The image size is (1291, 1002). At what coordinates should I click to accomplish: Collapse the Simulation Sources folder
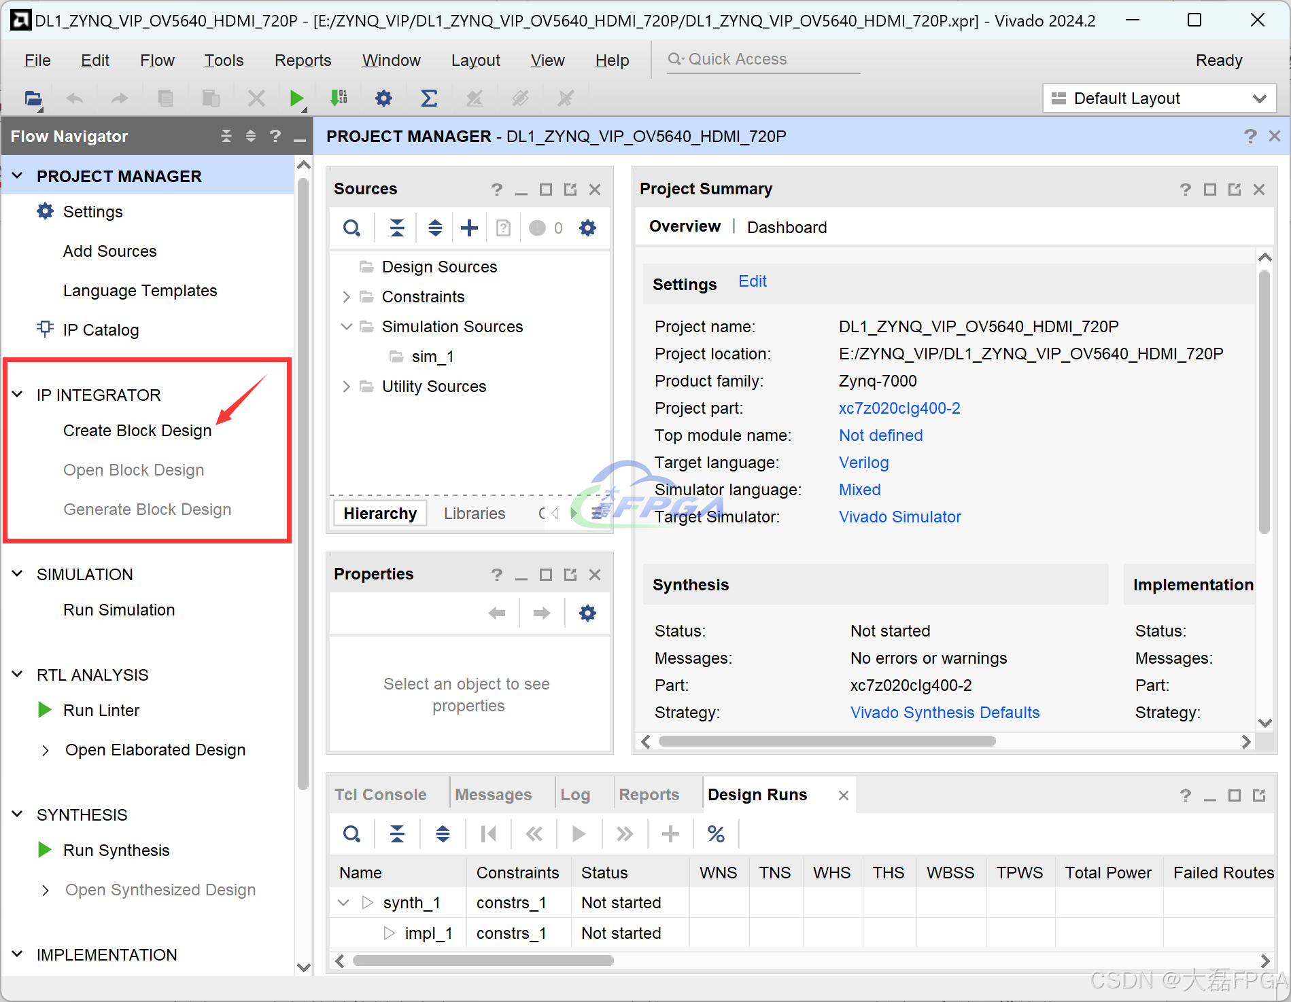[346, 327]
